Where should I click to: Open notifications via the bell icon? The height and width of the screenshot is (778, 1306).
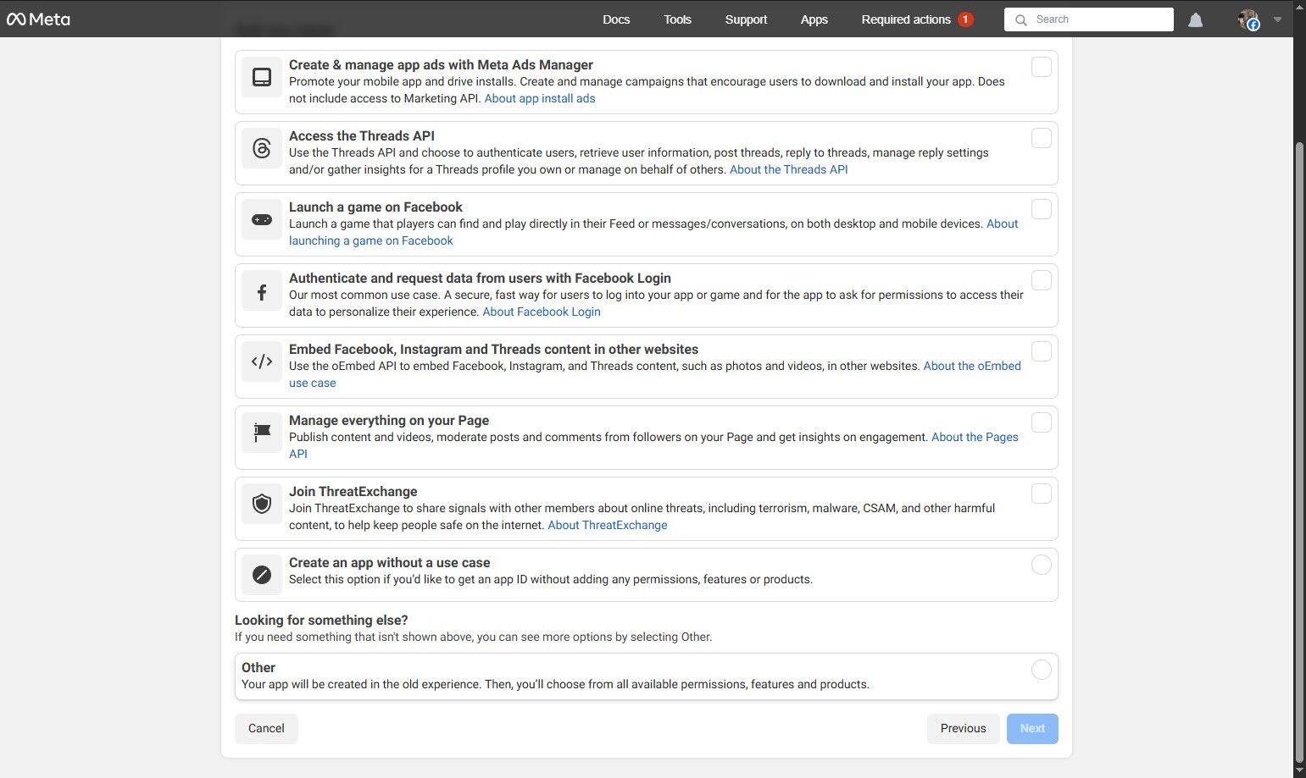1195,19
